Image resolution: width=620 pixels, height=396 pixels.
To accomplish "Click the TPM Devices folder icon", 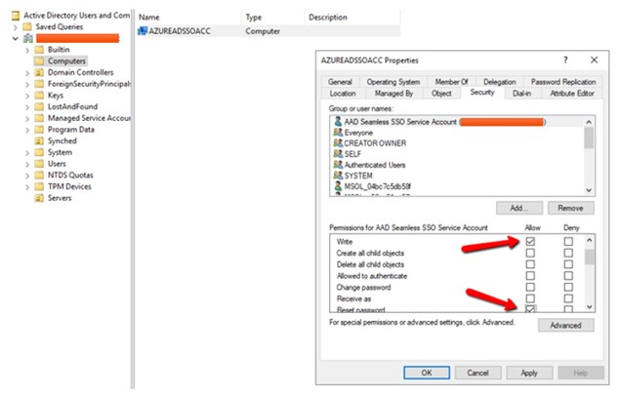I will pos(39,186).
